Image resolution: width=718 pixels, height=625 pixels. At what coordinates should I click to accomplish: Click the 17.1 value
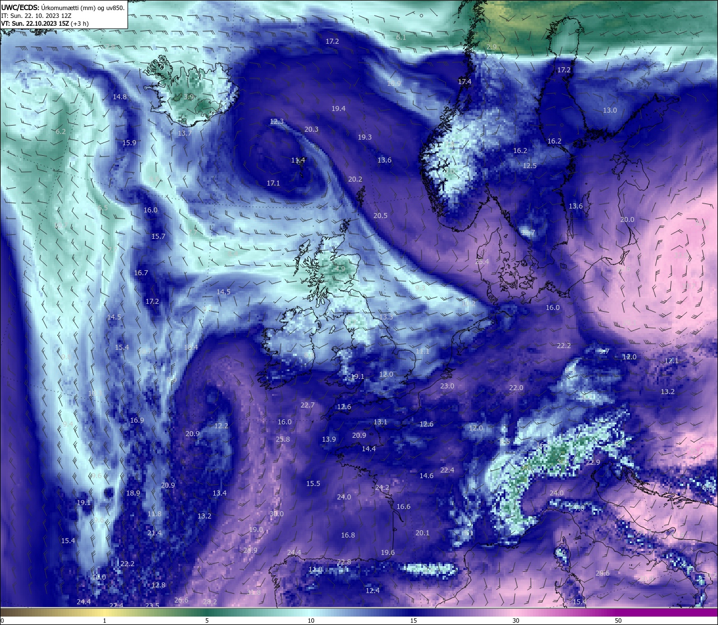point(273,183)
